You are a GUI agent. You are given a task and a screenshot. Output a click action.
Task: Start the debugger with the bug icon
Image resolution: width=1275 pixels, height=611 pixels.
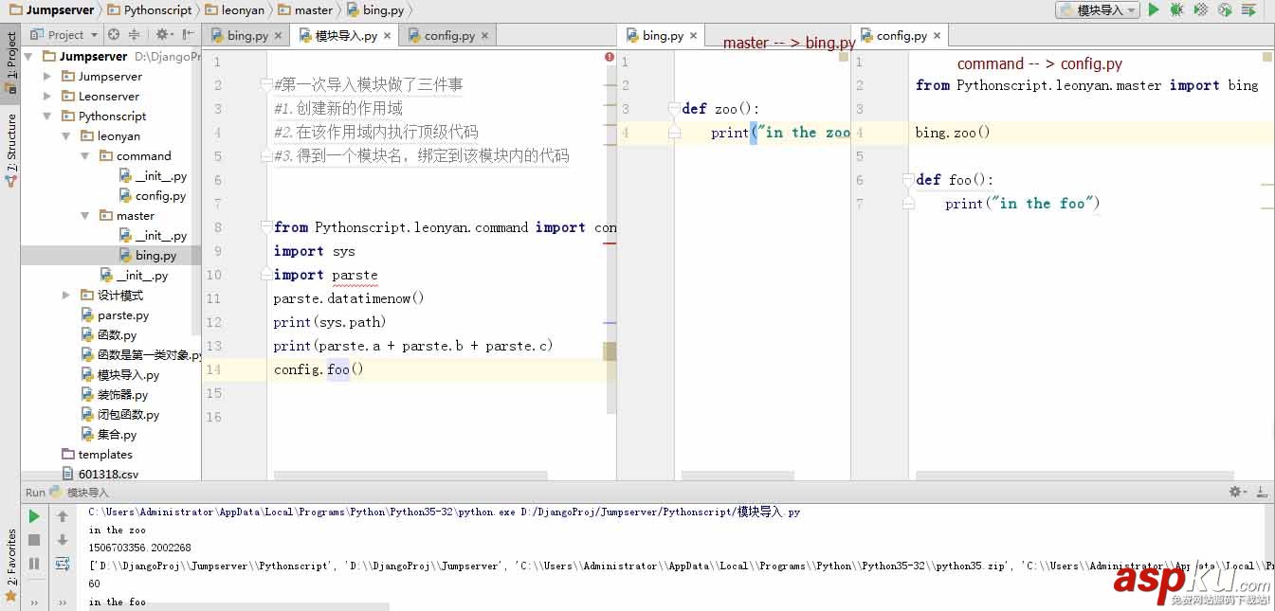pyautogui.click(x=1177, y=9)
